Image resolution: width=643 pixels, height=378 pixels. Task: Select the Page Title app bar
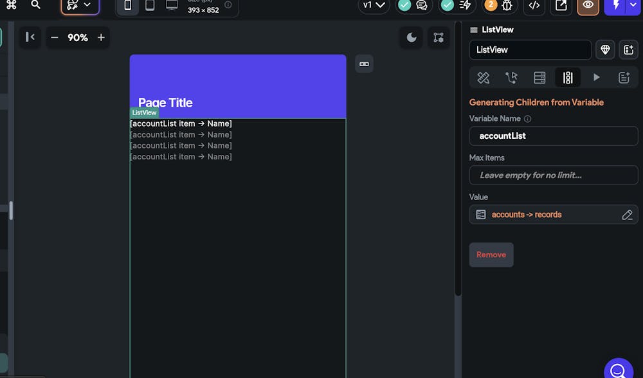[238, 87]
